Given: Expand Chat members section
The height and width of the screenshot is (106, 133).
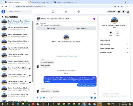Looking at the screenshot, I should point(114,44).
